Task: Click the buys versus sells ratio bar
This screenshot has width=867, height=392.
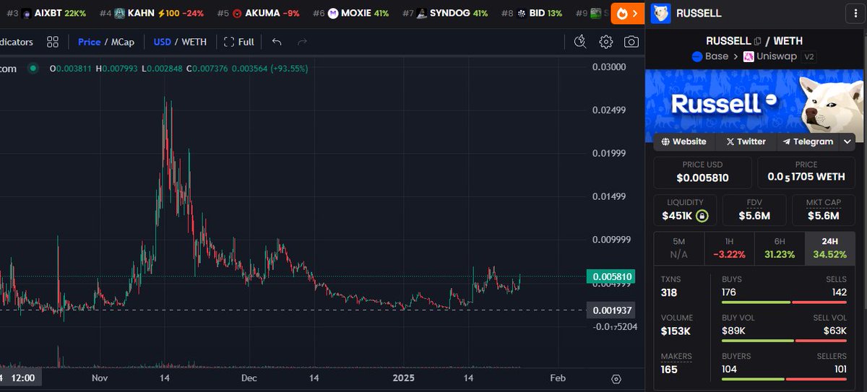Action: [x=784, y=302]
